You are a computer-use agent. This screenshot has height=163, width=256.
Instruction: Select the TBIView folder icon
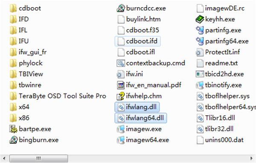point(13,74)
